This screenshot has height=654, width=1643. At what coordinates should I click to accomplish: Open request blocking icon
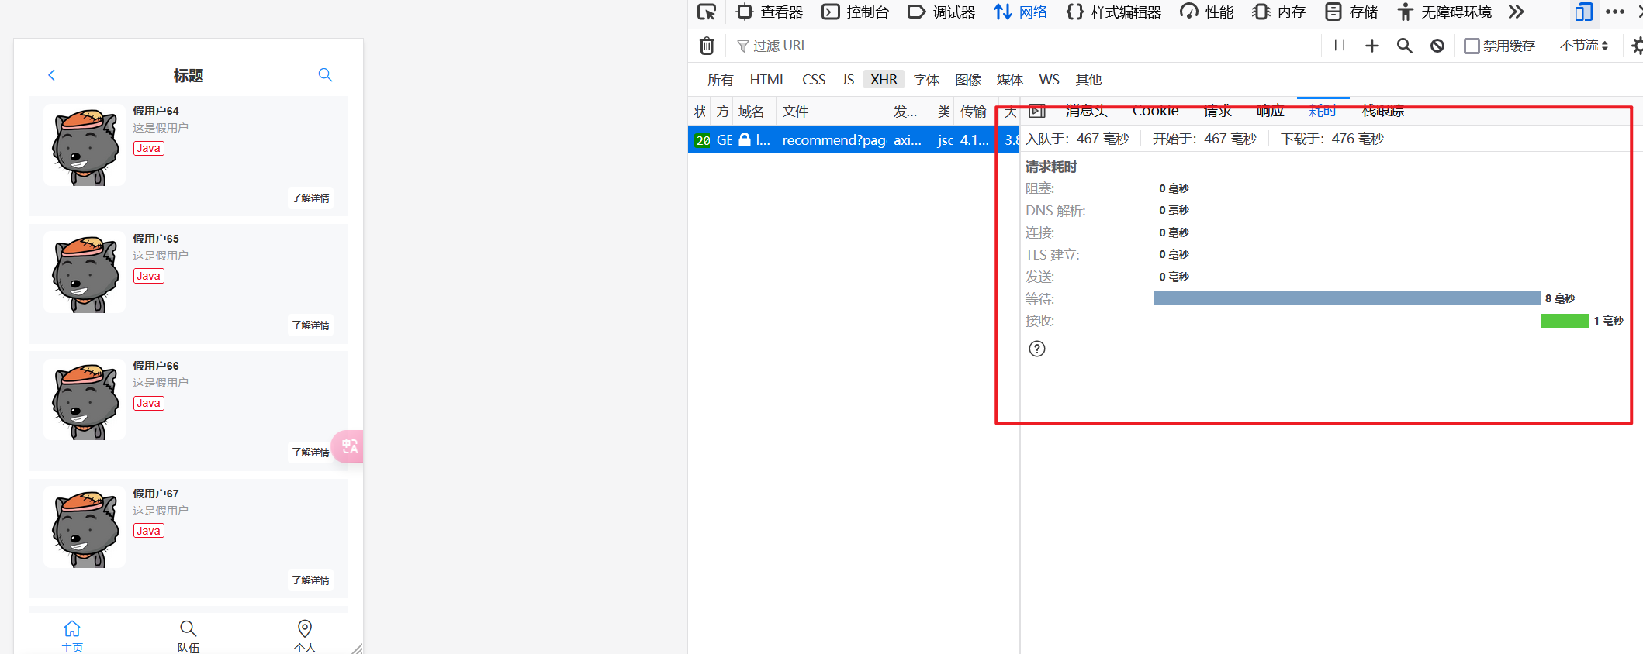click(1437, 46)
